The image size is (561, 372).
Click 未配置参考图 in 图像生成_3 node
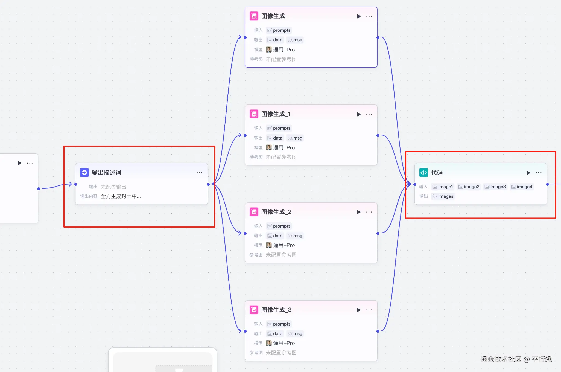pos(281,353)
